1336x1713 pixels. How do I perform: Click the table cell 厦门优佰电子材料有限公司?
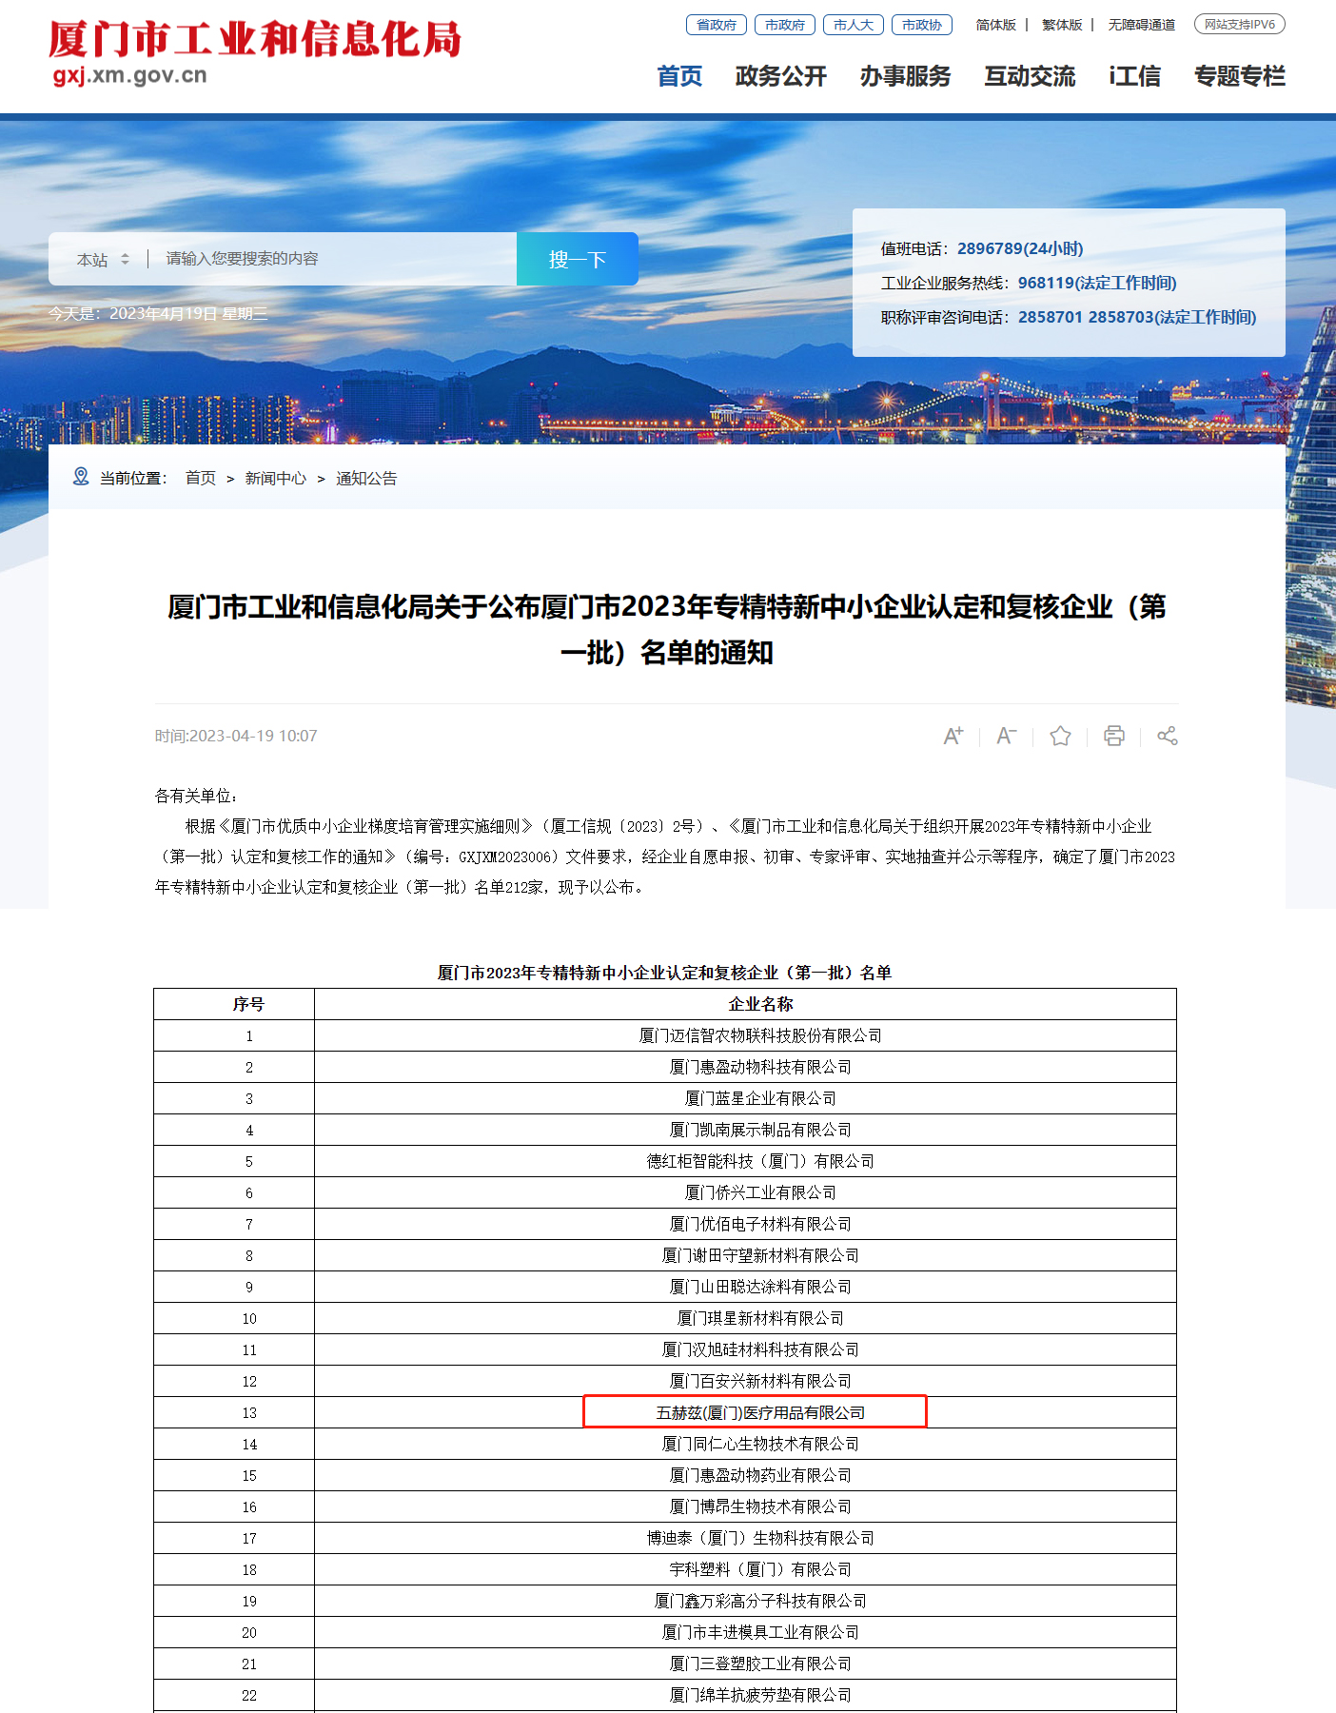click(745, 1224)
